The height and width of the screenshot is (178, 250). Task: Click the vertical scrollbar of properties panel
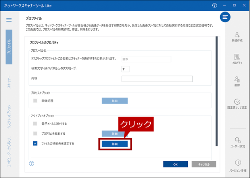point(216,92)
